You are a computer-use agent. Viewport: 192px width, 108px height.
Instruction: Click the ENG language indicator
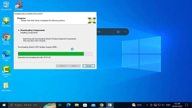(x=168, y=105)
